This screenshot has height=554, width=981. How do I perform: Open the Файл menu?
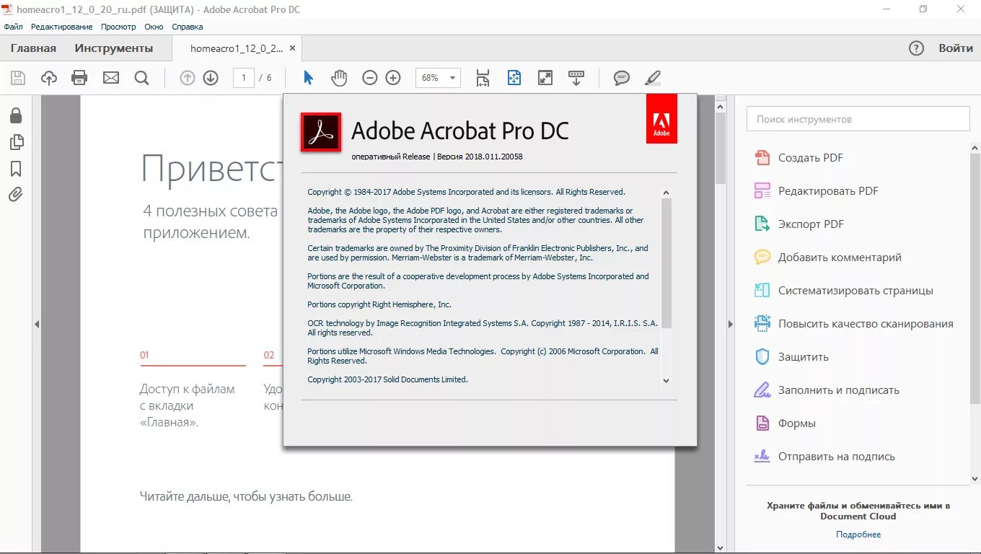13,27
